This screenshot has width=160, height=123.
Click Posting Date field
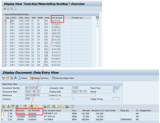(x=79, y=91)
